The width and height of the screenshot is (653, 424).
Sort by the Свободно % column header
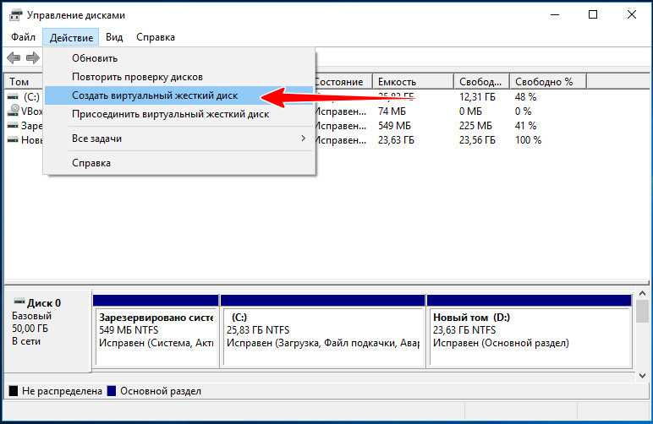(548, 82)
